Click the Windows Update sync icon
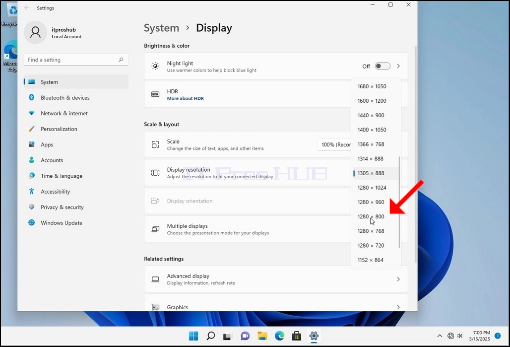This screenshot has height=347, width=510. tap(32, 222)
